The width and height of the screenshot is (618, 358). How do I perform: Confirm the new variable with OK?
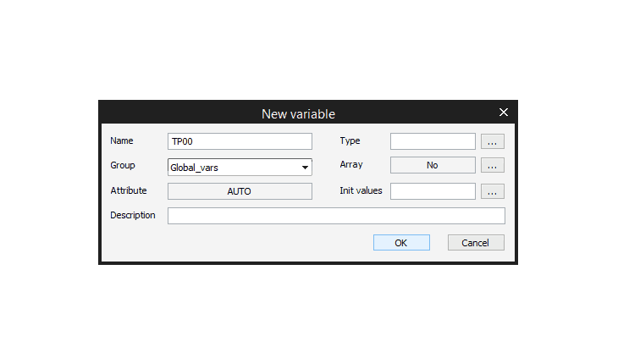tap(401, 243)
